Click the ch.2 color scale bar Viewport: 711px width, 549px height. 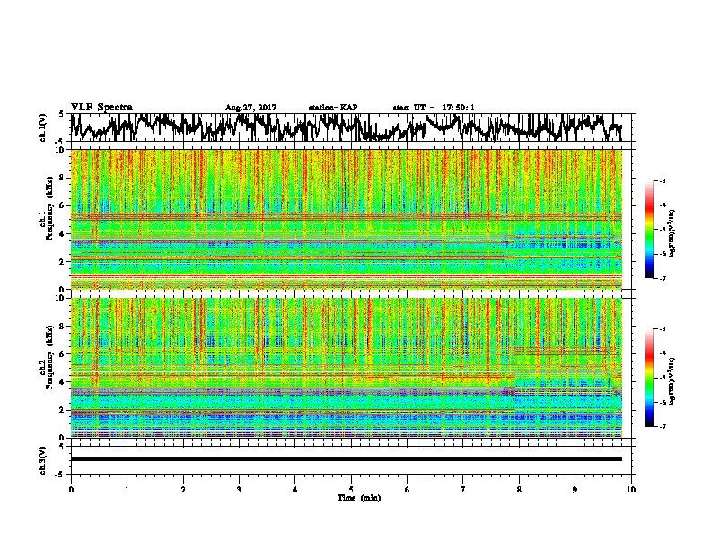pos(649,378)
